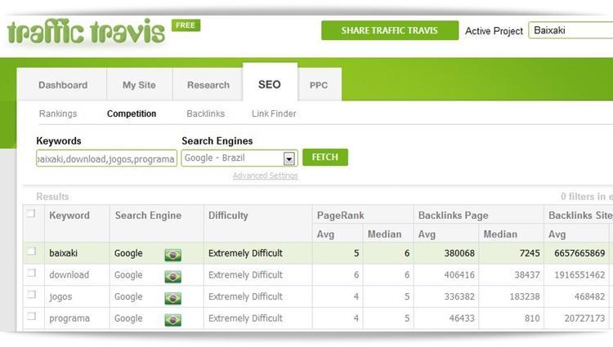This screenshot has height=347, width=613.
Task: Click the Results label
Action: click(52, 196)
